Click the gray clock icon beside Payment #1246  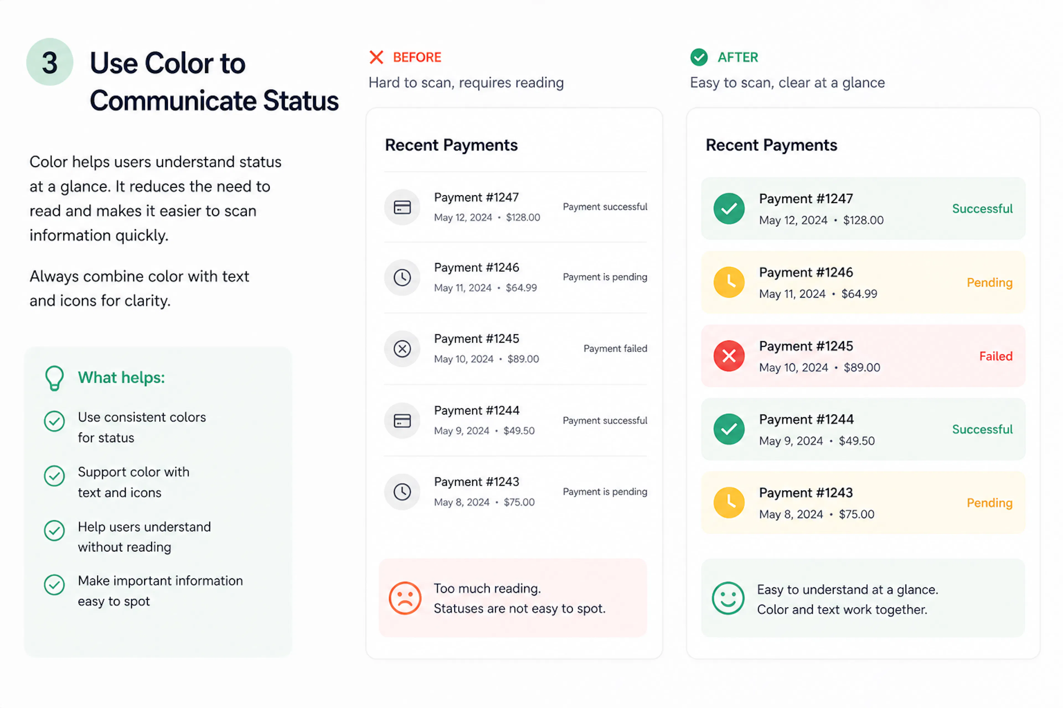point(402,277)
